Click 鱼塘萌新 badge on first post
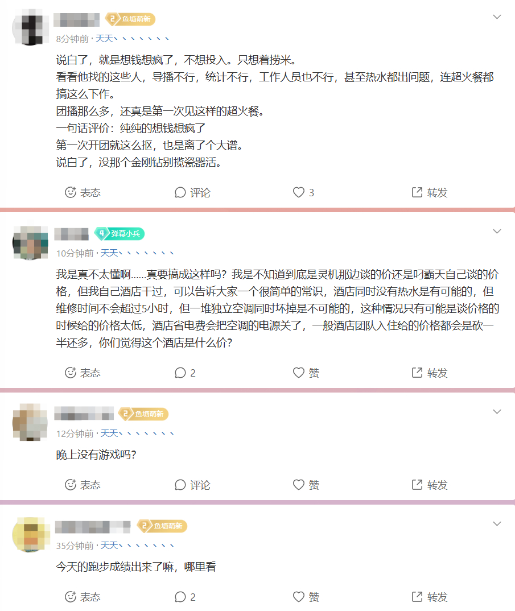 pyautogui.click(x=130, y=19)
